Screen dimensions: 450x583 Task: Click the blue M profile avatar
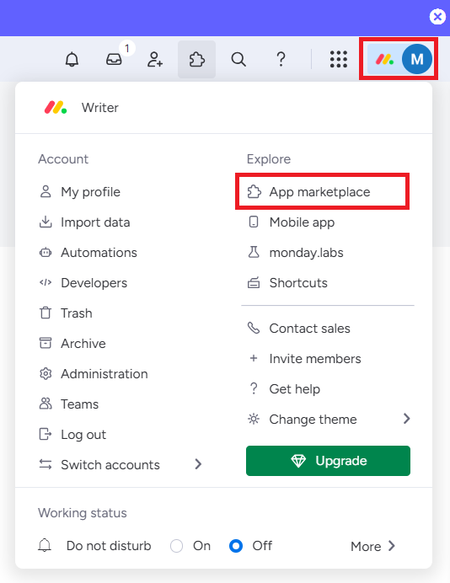click(417, 59)
